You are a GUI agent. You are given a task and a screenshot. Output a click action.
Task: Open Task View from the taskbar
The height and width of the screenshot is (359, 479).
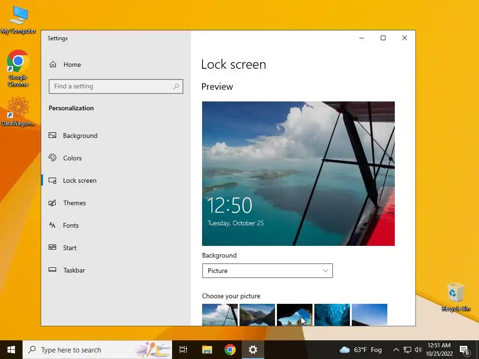pyautogui.click(x=183, y=350)
